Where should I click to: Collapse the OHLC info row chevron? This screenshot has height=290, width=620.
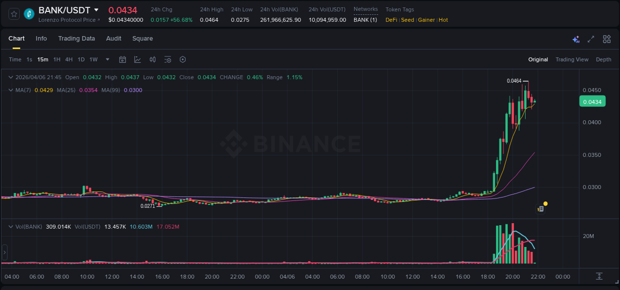(11, 77)
